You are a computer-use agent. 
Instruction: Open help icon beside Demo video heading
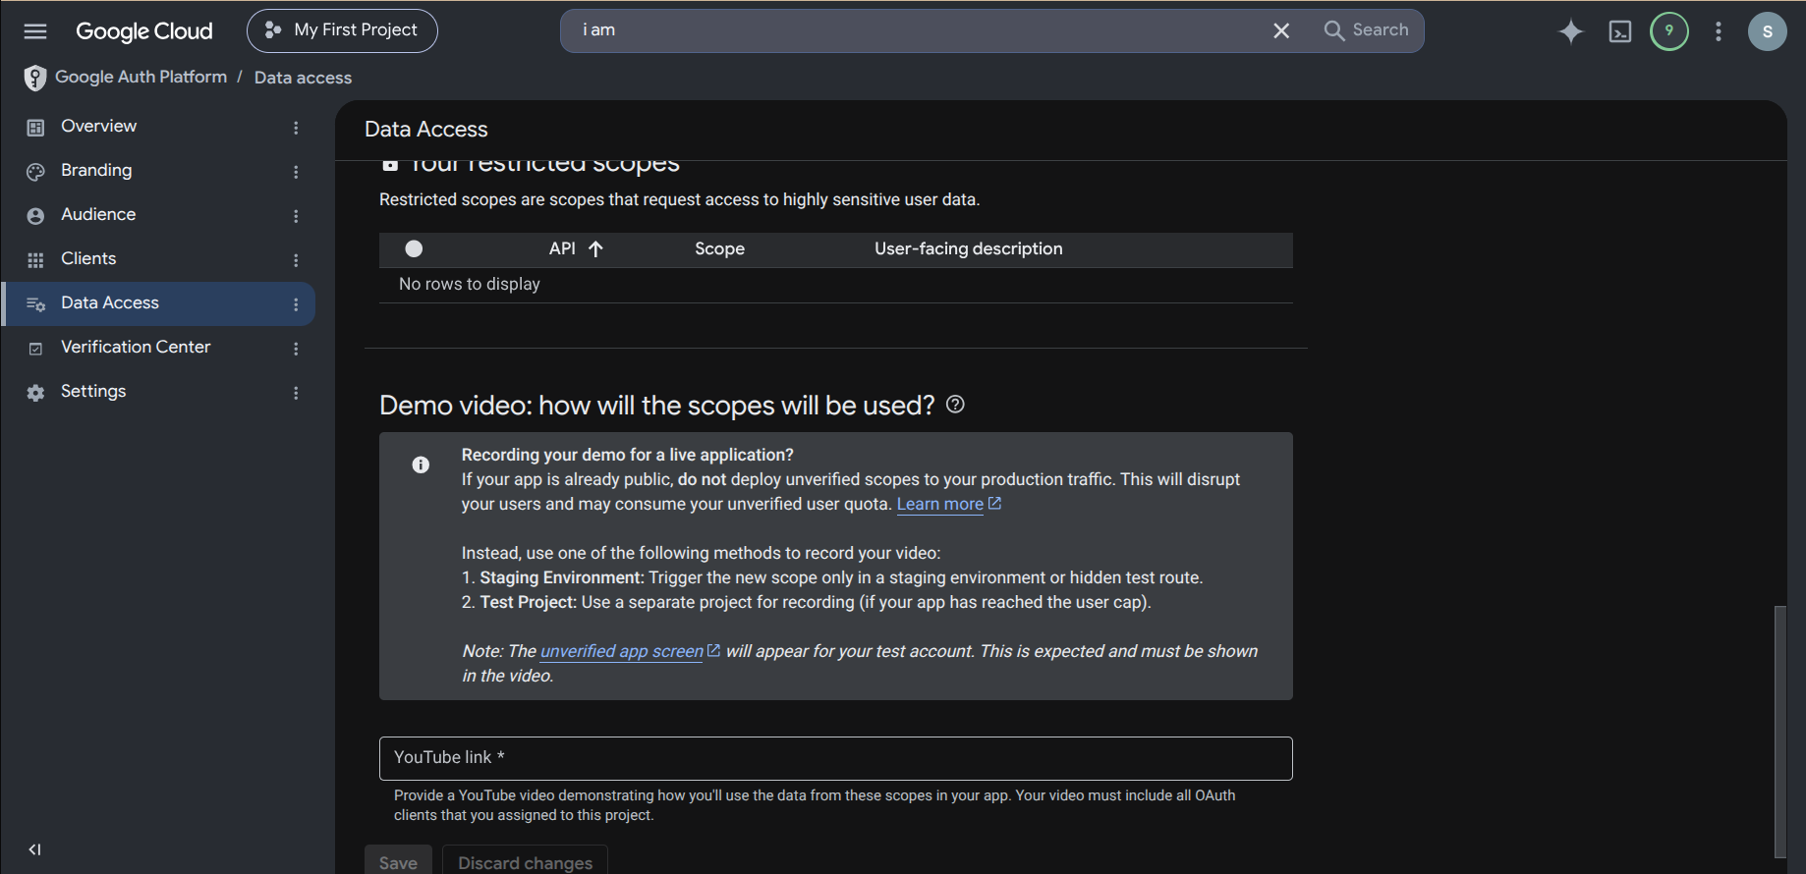click(x=955, y=405)
